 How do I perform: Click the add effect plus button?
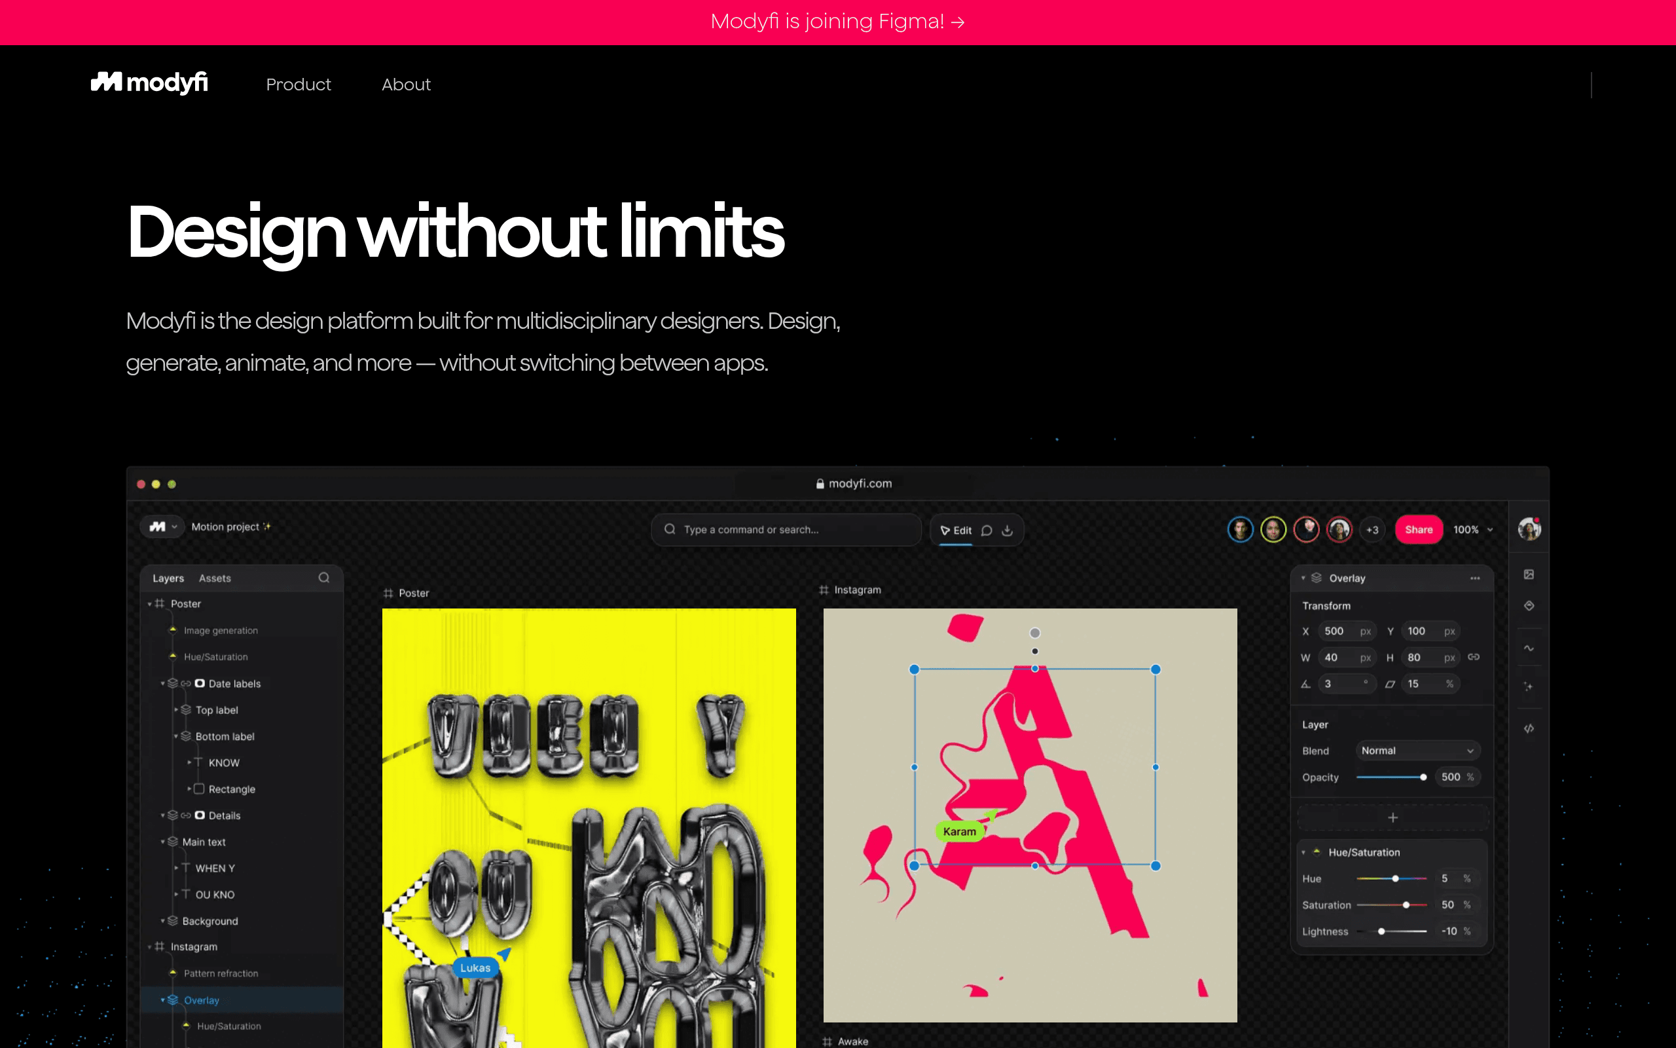point(1393,818)
